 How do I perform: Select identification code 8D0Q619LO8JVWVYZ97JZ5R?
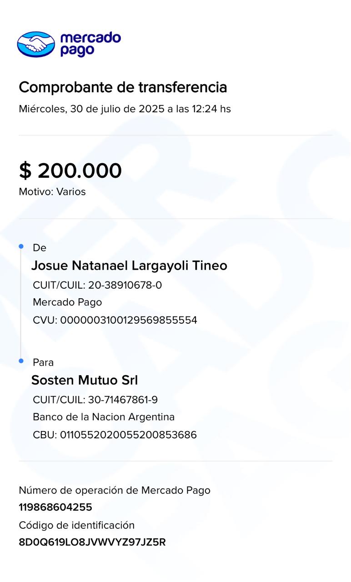point(92,542)
